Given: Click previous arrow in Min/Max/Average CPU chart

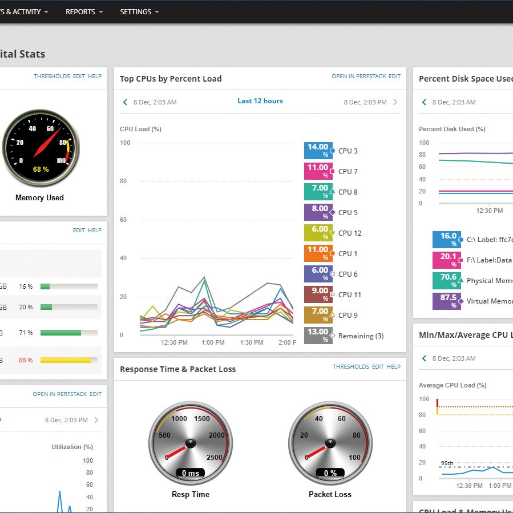Looking at the screenshot, I should click(x=424, y=358).
